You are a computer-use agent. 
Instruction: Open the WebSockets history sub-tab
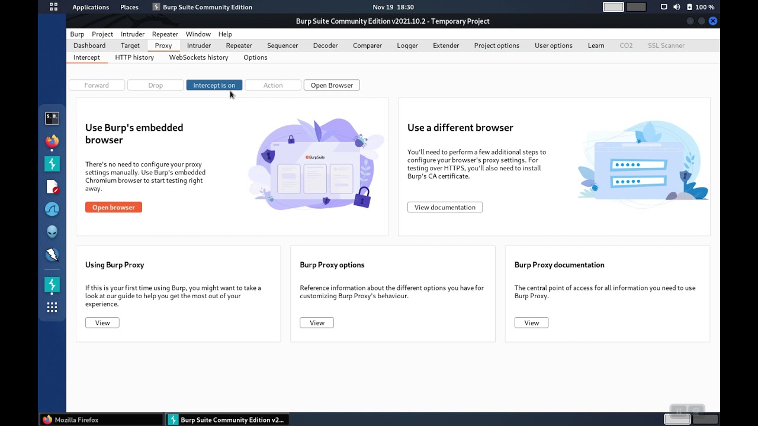199,57
